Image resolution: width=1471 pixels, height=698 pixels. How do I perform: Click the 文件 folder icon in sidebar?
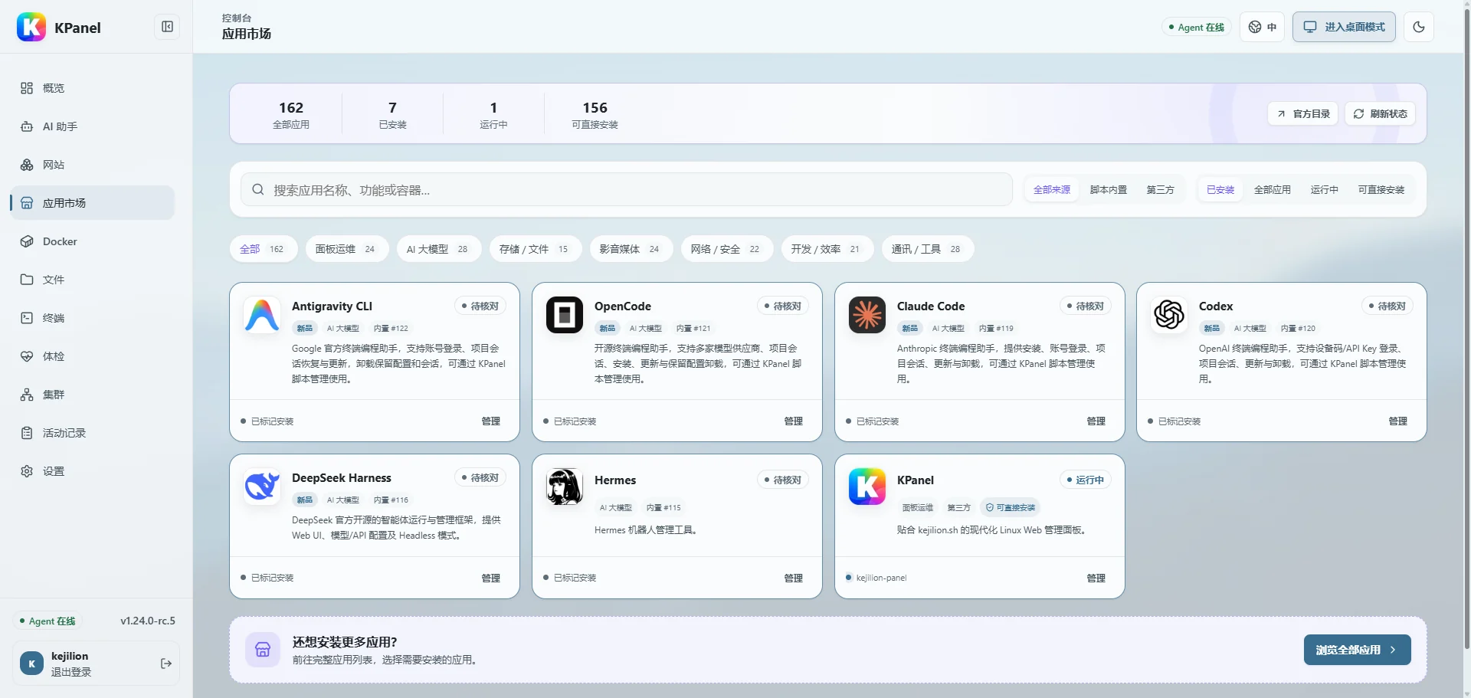click(27, 280)
